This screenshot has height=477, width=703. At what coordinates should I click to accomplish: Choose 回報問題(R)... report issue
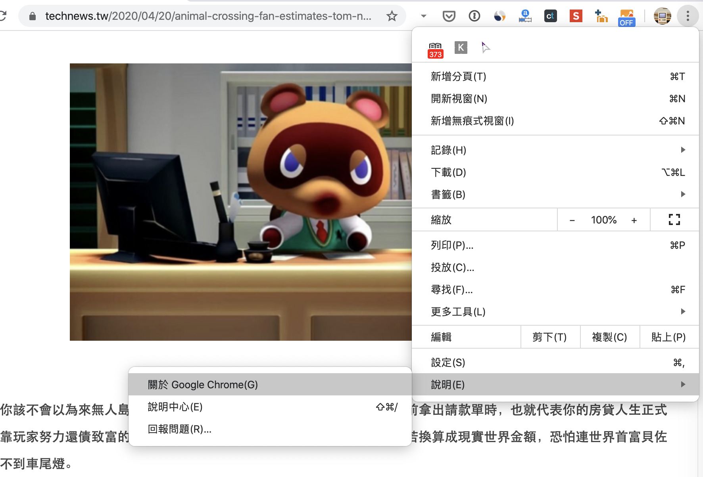270,429
